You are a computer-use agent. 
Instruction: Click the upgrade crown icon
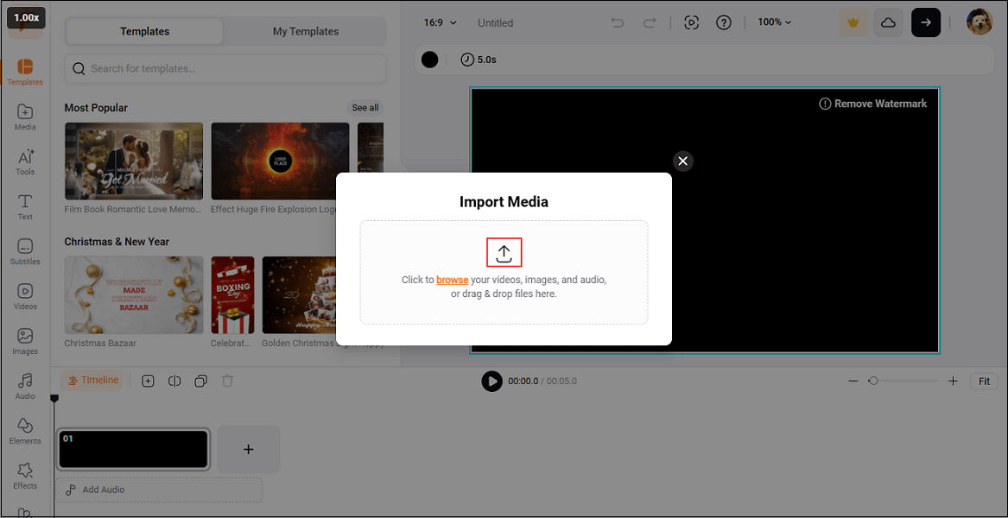point(853,22)
